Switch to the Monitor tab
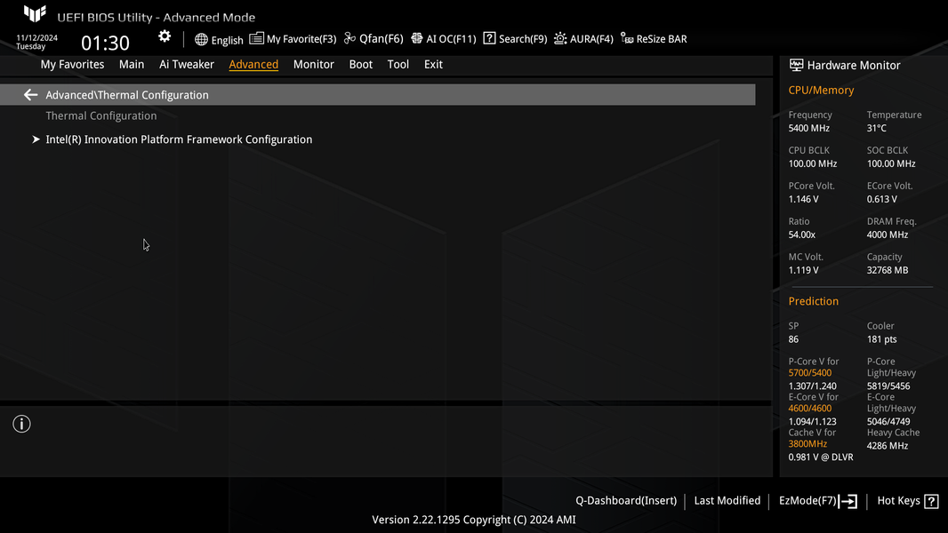948x533 pixels. click(314, 64)
